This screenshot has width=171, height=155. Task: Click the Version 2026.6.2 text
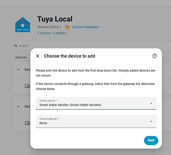(x=49, y=27)
